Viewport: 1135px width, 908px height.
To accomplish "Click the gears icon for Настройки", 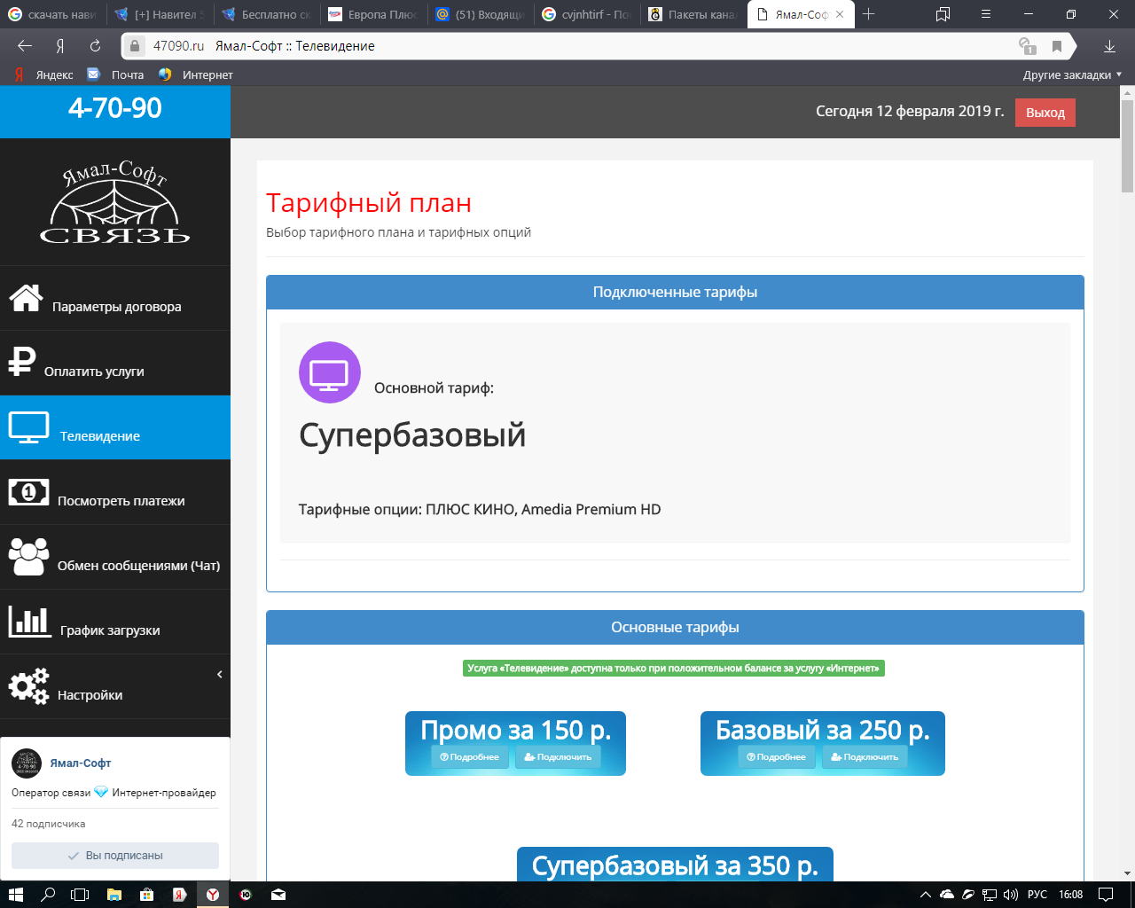I will (x=28, y=686).
